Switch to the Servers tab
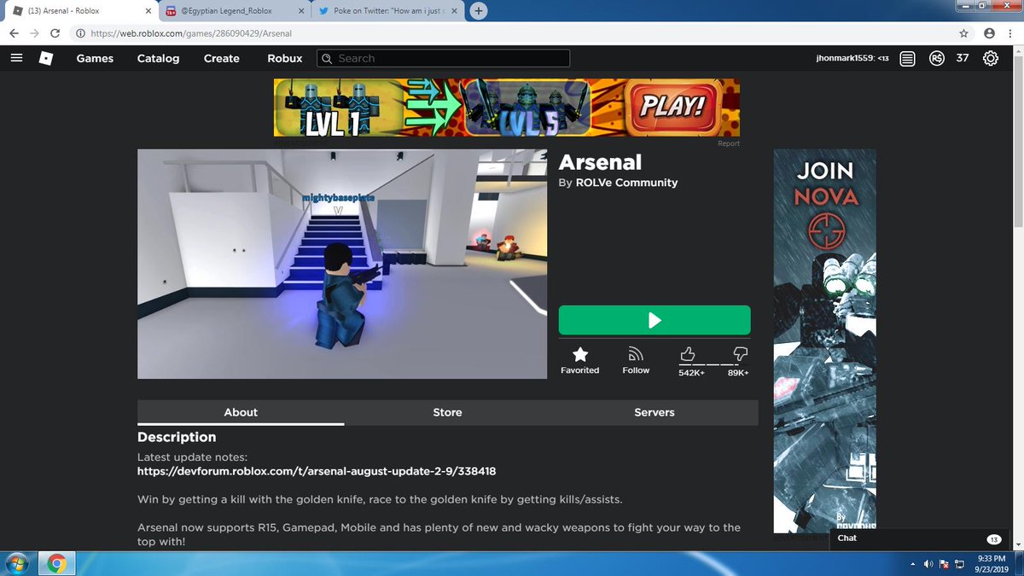This screenshot has height=576, width=1024. tap(655, 412)
